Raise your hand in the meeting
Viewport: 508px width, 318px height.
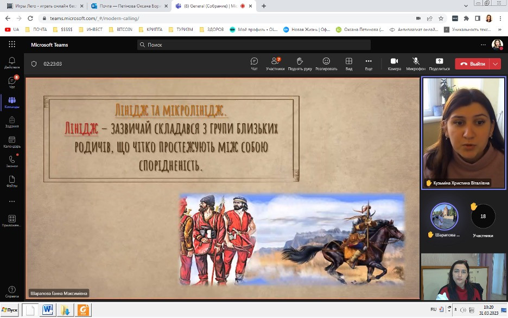(x=300, y=63)
